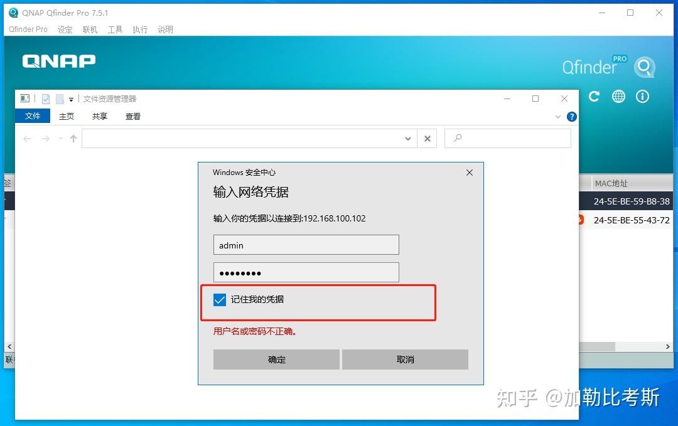Open the 工具 menu in Qfinder
678x426 pixels.
114,29
